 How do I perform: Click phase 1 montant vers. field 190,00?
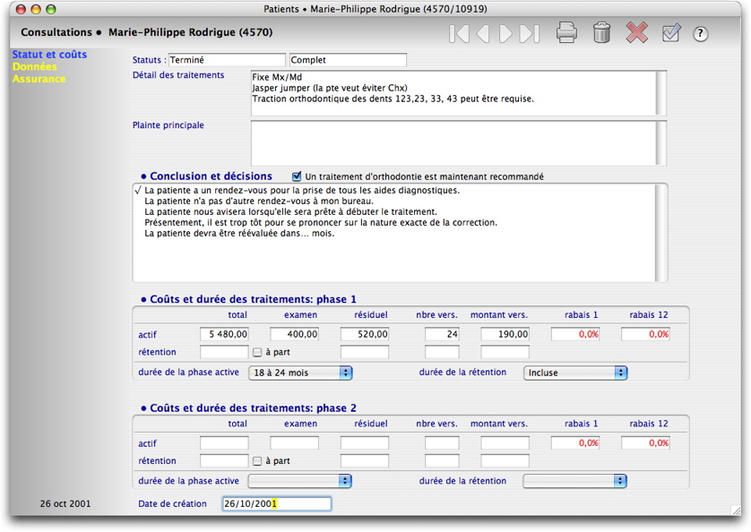[x=505, y=334]
